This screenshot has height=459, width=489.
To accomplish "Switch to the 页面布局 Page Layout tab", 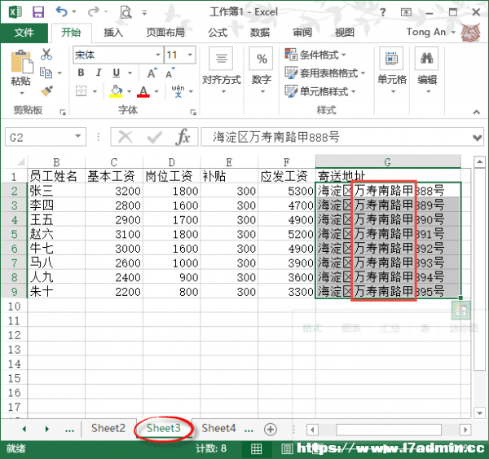I will pos(165,32).
